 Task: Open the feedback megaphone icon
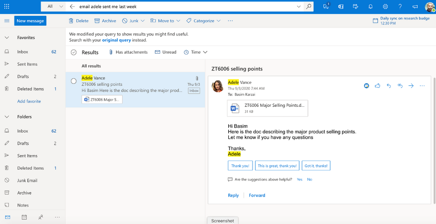(415, 7)
